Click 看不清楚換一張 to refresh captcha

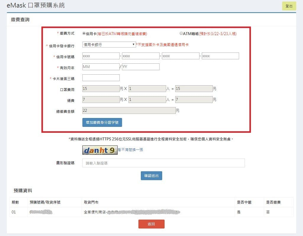click(130, 150)
